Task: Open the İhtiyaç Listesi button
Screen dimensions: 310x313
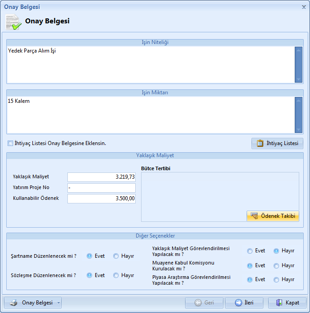Action: pyautogui.click(x=277, y=143)
